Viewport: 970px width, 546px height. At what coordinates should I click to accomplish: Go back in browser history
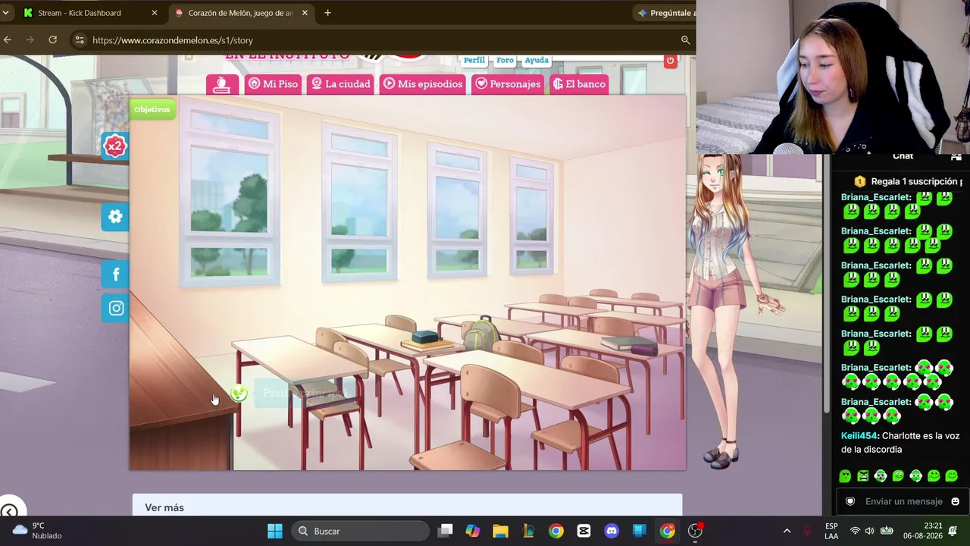pos(8,40)
